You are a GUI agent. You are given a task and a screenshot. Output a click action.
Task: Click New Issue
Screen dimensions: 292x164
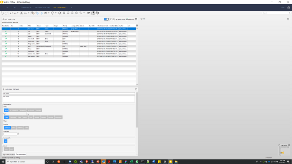pos(130,19)
